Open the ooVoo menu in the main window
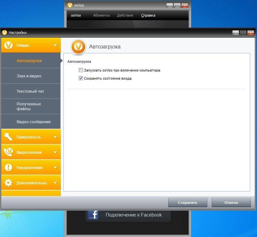 76,15
